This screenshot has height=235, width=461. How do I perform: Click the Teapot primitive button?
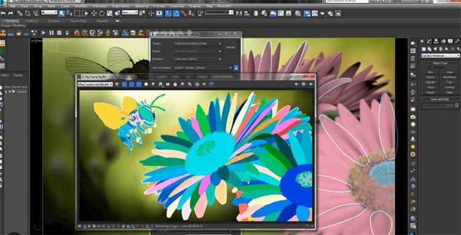pyautogui.click(x=430, y=92)
